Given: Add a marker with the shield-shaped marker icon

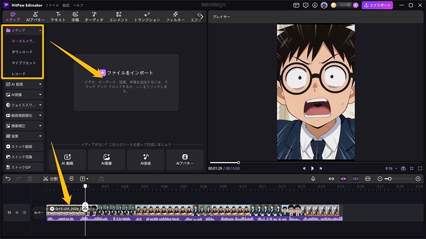Looking at the screenshot, I should tap(71, 179).
